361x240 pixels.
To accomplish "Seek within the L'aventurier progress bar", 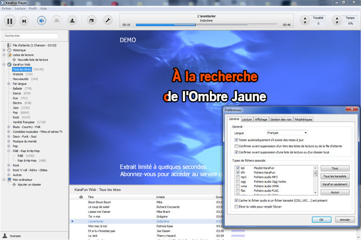I will (x=206, y=25).
